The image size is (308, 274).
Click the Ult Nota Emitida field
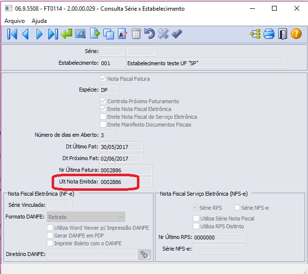(126, 182)
